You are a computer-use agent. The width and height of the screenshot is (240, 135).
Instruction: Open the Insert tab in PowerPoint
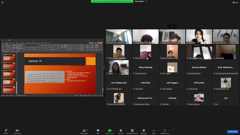[x=10, y=43]
